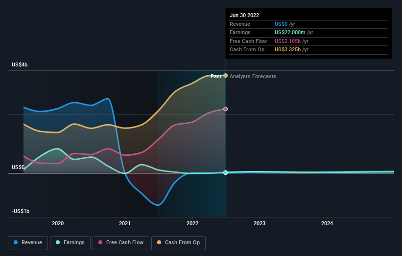Click the Earnings value US$22.000m in tooltip

pyautogui.click(x=290, y=32)
